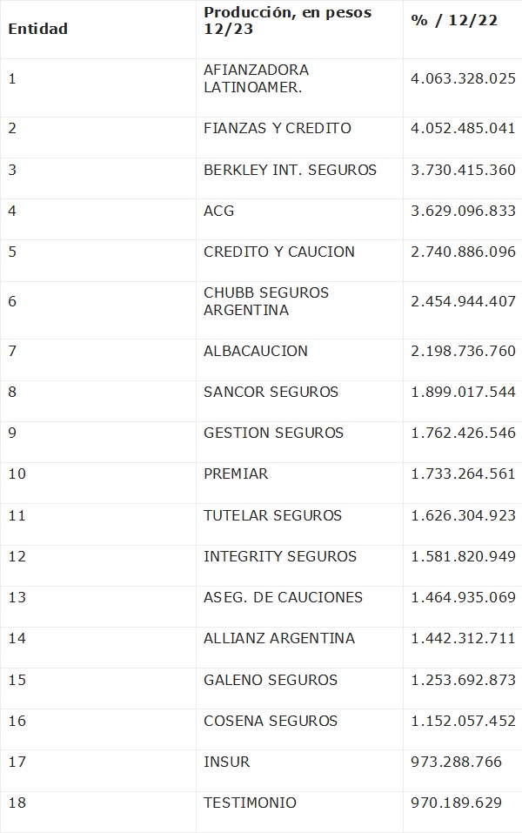This screenshot has width=522, height=833.
Task: Click the value 1.762.426.546
Action: [463, 433]
